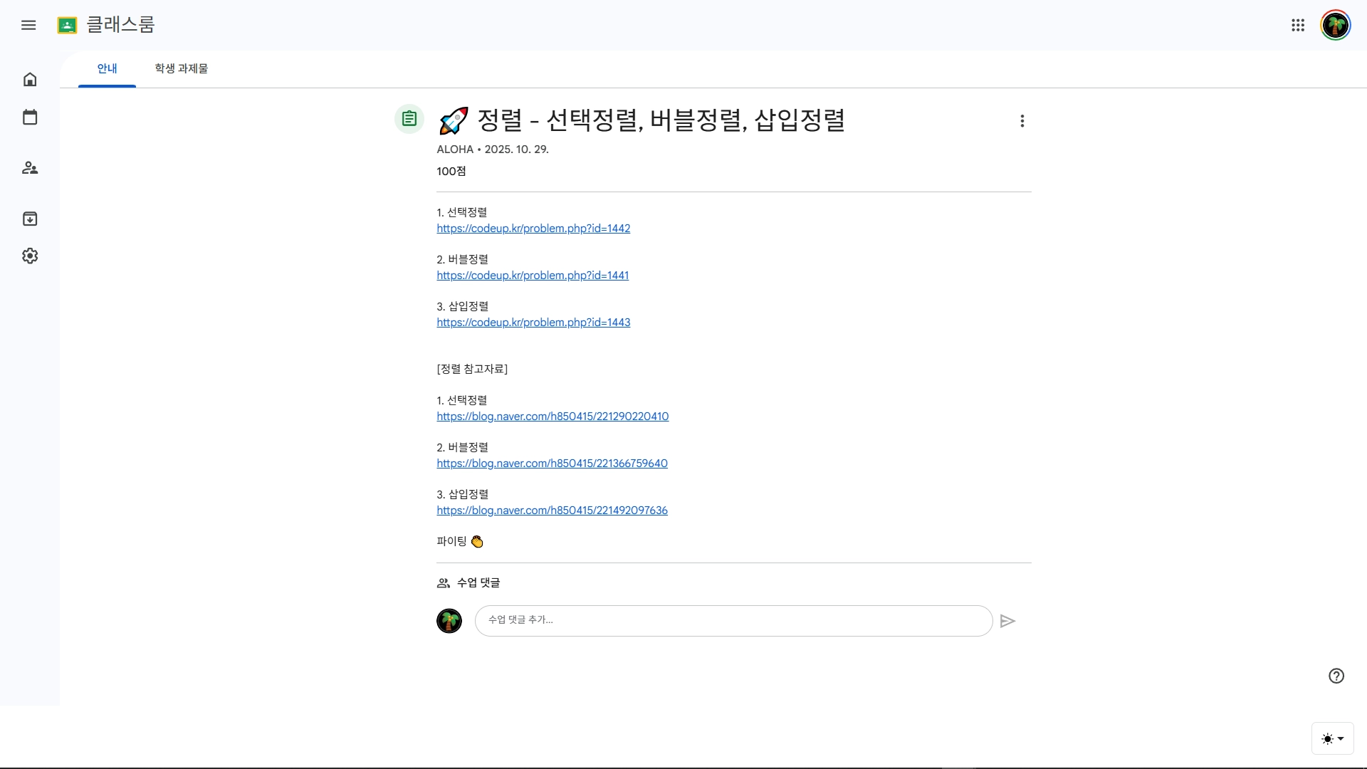1367x769 pixels.
Task: Open the Settings gear icon
Action: click(x=30, y=256)
